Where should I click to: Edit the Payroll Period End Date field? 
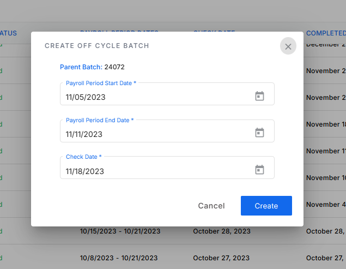[167, 131]
